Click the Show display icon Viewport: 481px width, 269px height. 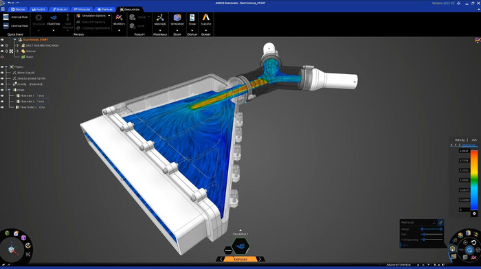point(192,19)
